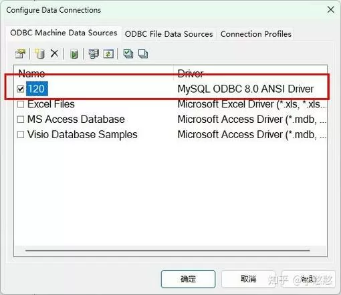The image size is (341, 295).
Task: Tick the MS Access Database checkbox
Action: click(x=21, y=119)
